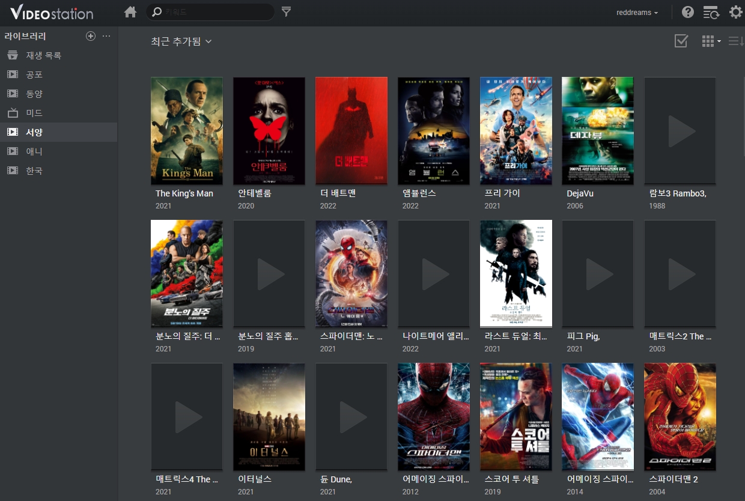Select the 동양 library
Viewport: 745px width, 501px height.
[x=58, y=94]
